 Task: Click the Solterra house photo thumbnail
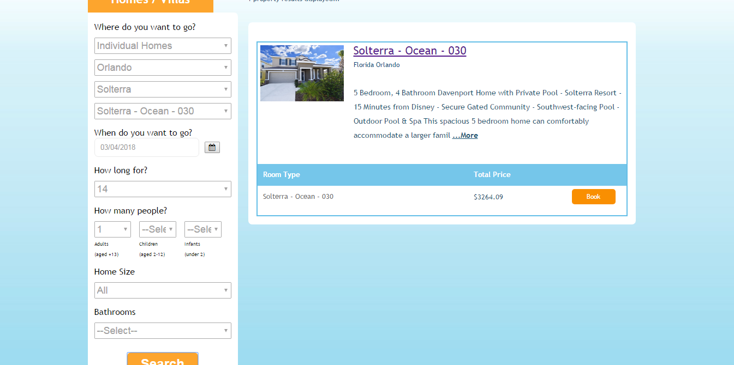(x=302, y=73)
